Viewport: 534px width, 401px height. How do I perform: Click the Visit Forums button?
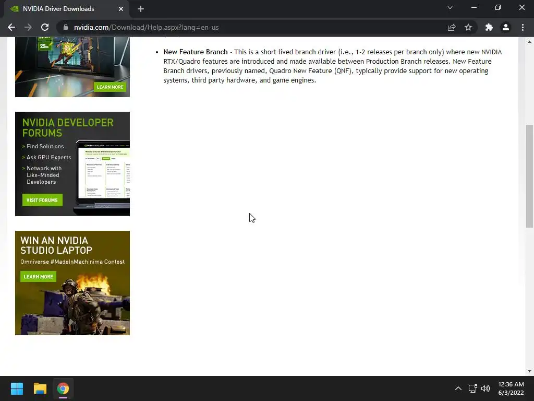pyautogui.click(x=42, y=200)
